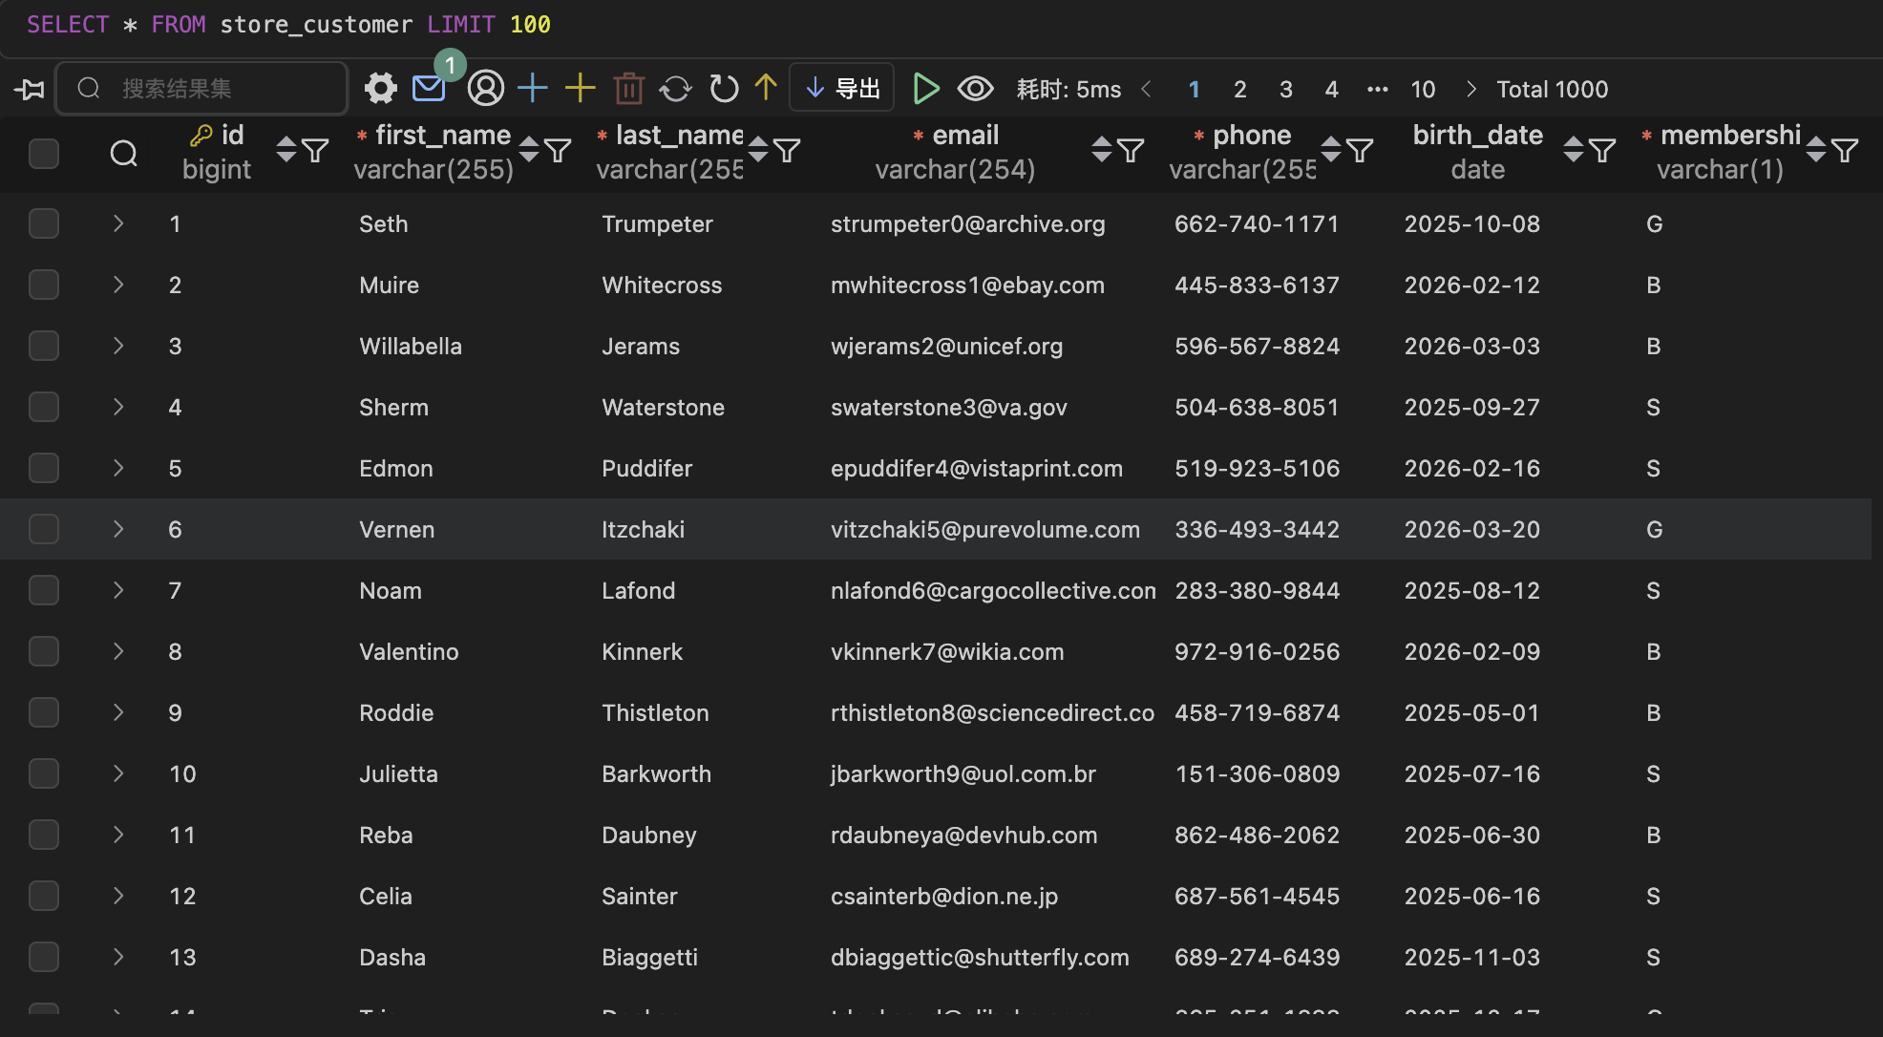The width and height of the screenshot is (1883, 1037).
Task: Expand row 12 Celia details chevron
Action: (118, 896)
